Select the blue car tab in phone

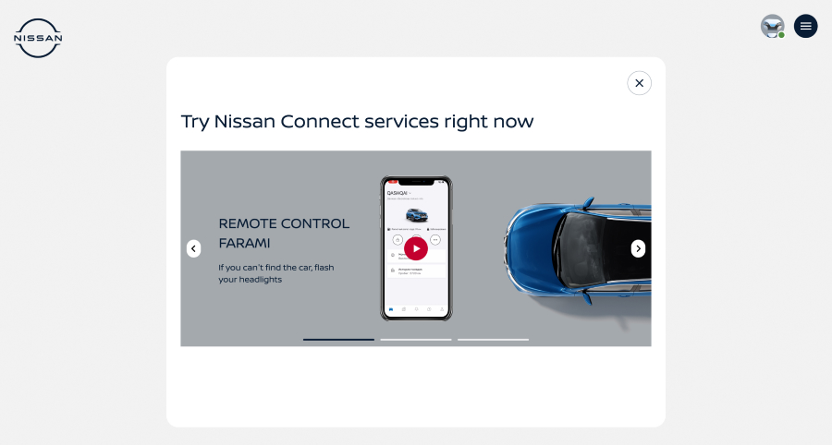391,309
